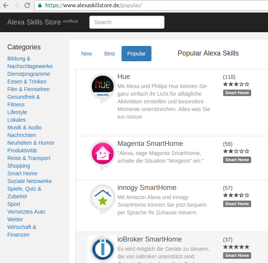The image size is (268, 263).
Task: Open the Smart Home sidebar category
Action: pos(22,173)
